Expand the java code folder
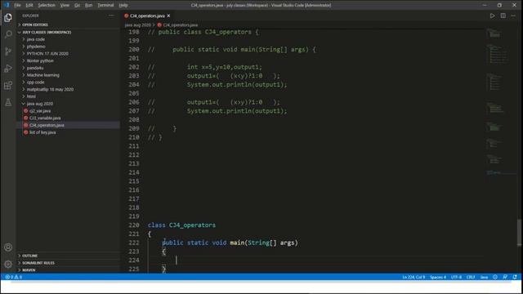 [68, 39]
